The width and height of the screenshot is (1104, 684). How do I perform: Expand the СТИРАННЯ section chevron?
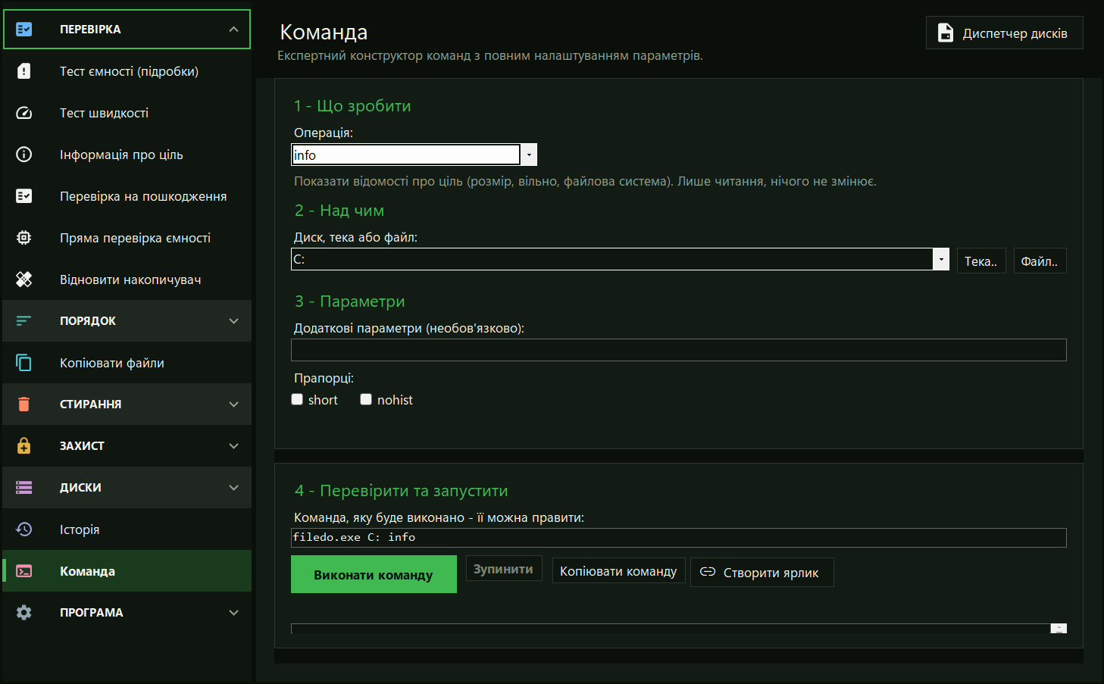coord(233,404)
